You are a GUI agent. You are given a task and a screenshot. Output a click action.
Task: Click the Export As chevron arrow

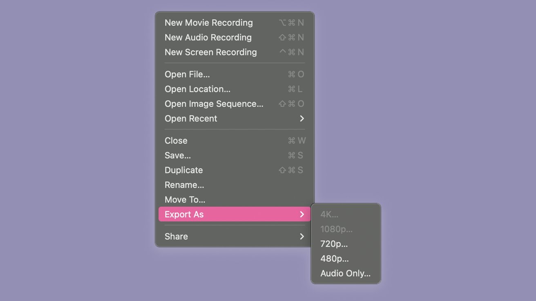302,214
